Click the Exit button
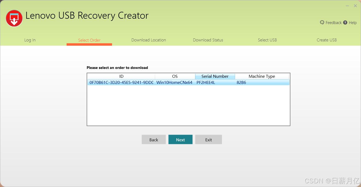Viewport: 361px width, 187px height. pos(209,139)
